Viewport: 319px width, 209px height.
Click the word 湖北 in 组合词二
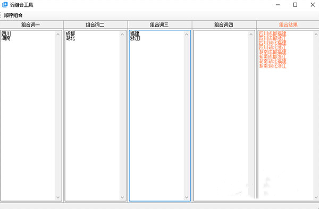(x=70, y=38)
